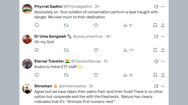Bookmark Dr Uma Gengaiah's tweet

point(155,50)
